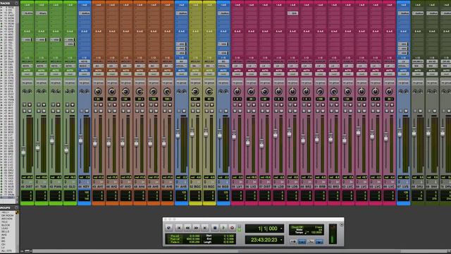Image resolution: width=451 pixels, height=254 pixels.
Task: Adjust the pan knob on track 46 AH2
Action: pyautogui.click(x=112, y=92)
